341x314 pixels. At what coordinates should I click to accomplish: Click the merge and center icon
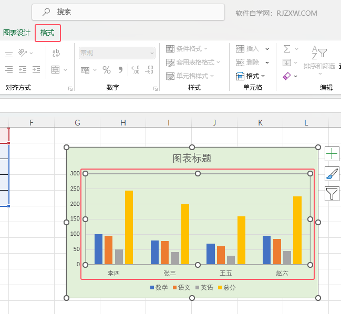(x=56, y=70)
